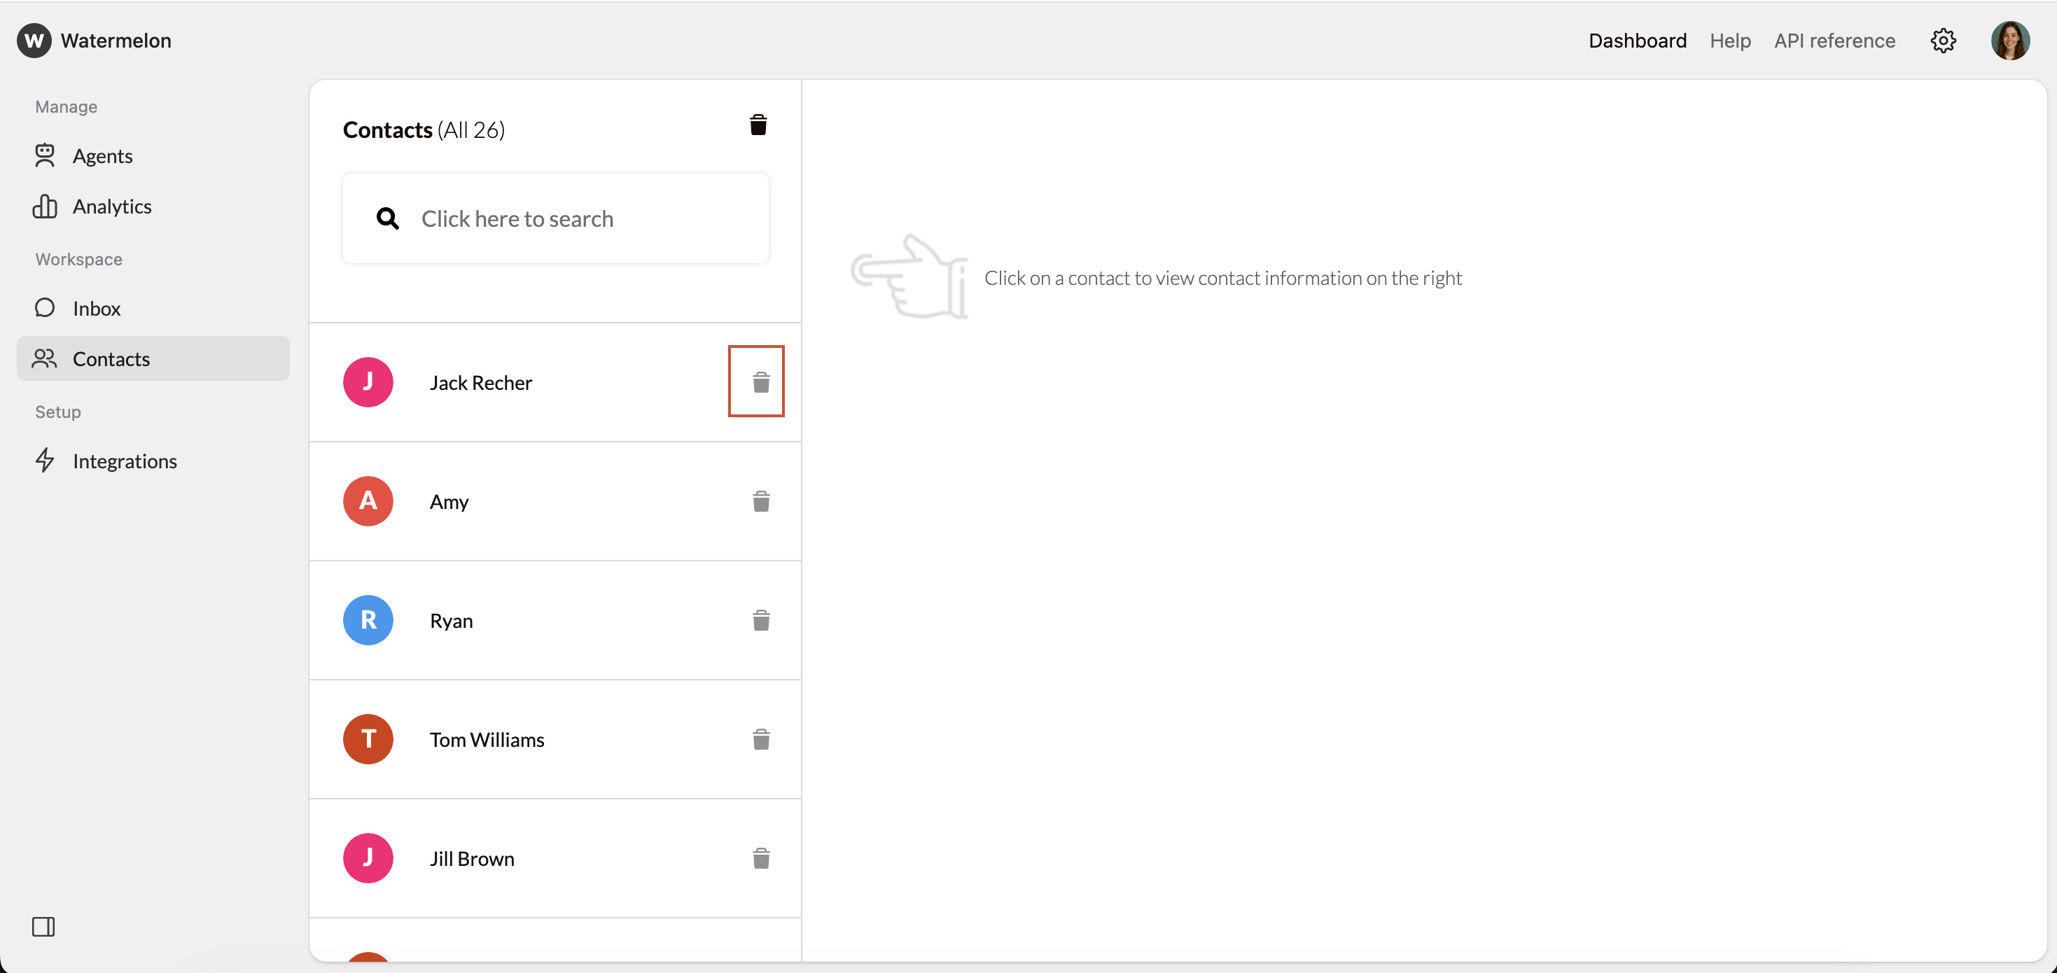Screen dimensions: 2057x973
Task: Open the Help link
Action: click(1729, 41)
